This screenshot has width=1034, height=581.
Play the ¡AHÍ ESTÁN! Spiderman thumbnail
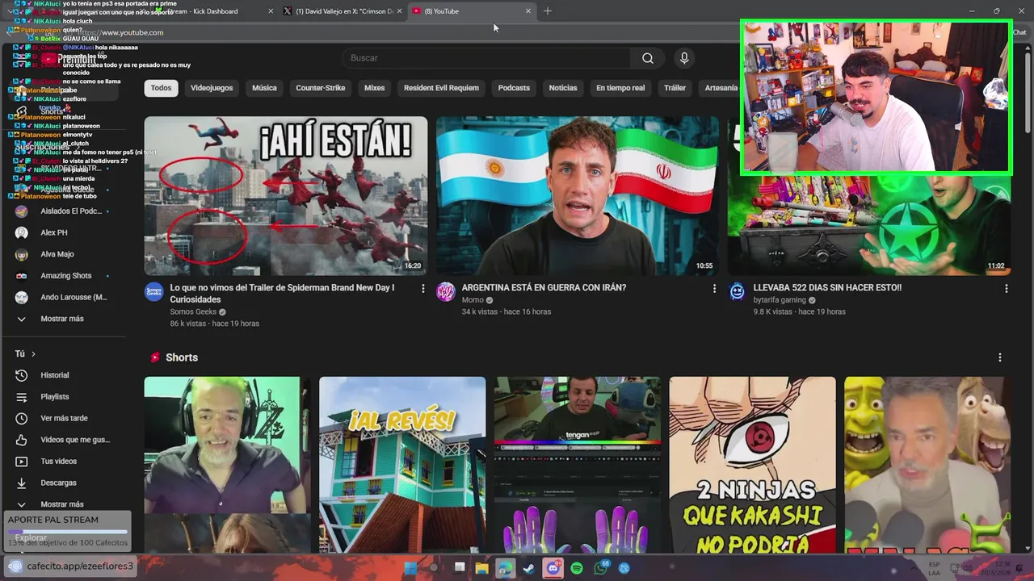click(x=286, y=196)
